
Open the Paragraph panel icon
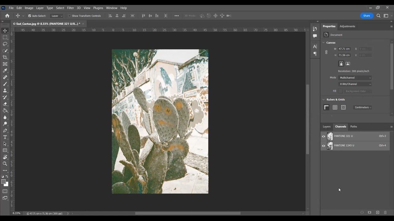tap(315, 54)
